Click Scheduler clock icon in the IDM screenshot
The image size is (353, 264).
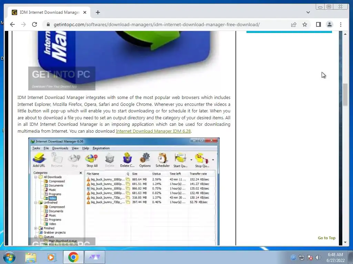pos(162,160)
